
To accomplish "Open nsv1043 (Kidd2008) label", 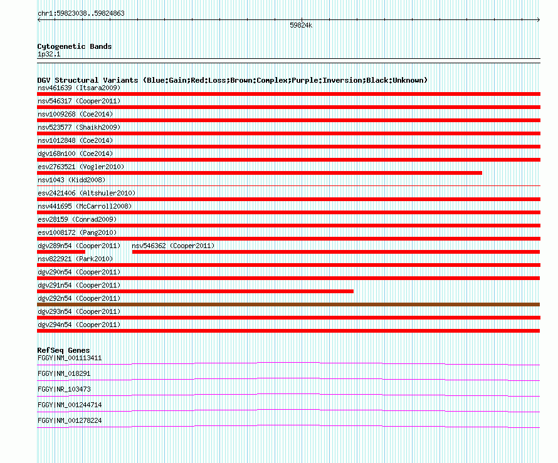I will pos(71,180).
